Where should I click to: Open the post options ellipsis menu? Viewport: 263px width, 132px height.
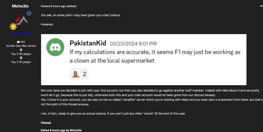pos(261,6)
